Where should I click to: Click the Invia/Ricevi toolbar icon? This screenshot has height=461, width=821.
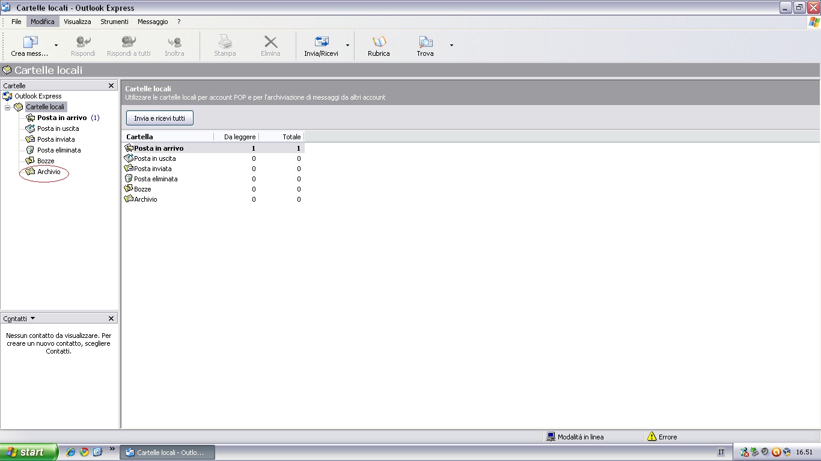(x=322, y=42)
